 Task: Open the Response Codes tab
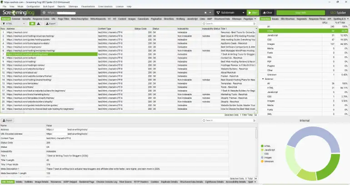[x=41, y=19]
